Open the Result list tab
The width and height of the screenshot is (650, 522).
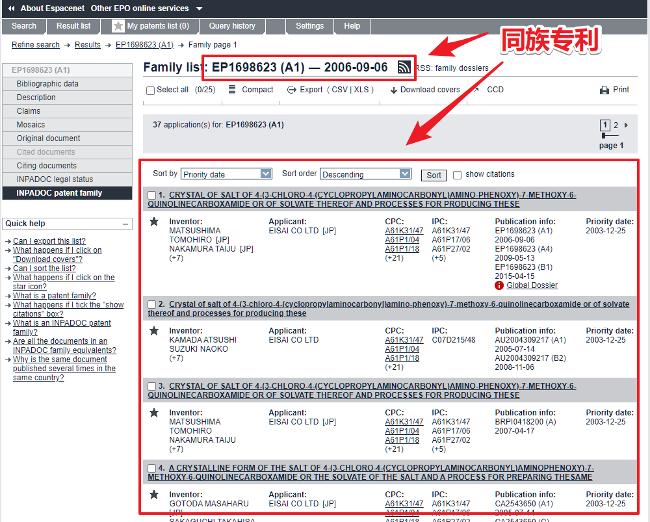tap(73, 26)
